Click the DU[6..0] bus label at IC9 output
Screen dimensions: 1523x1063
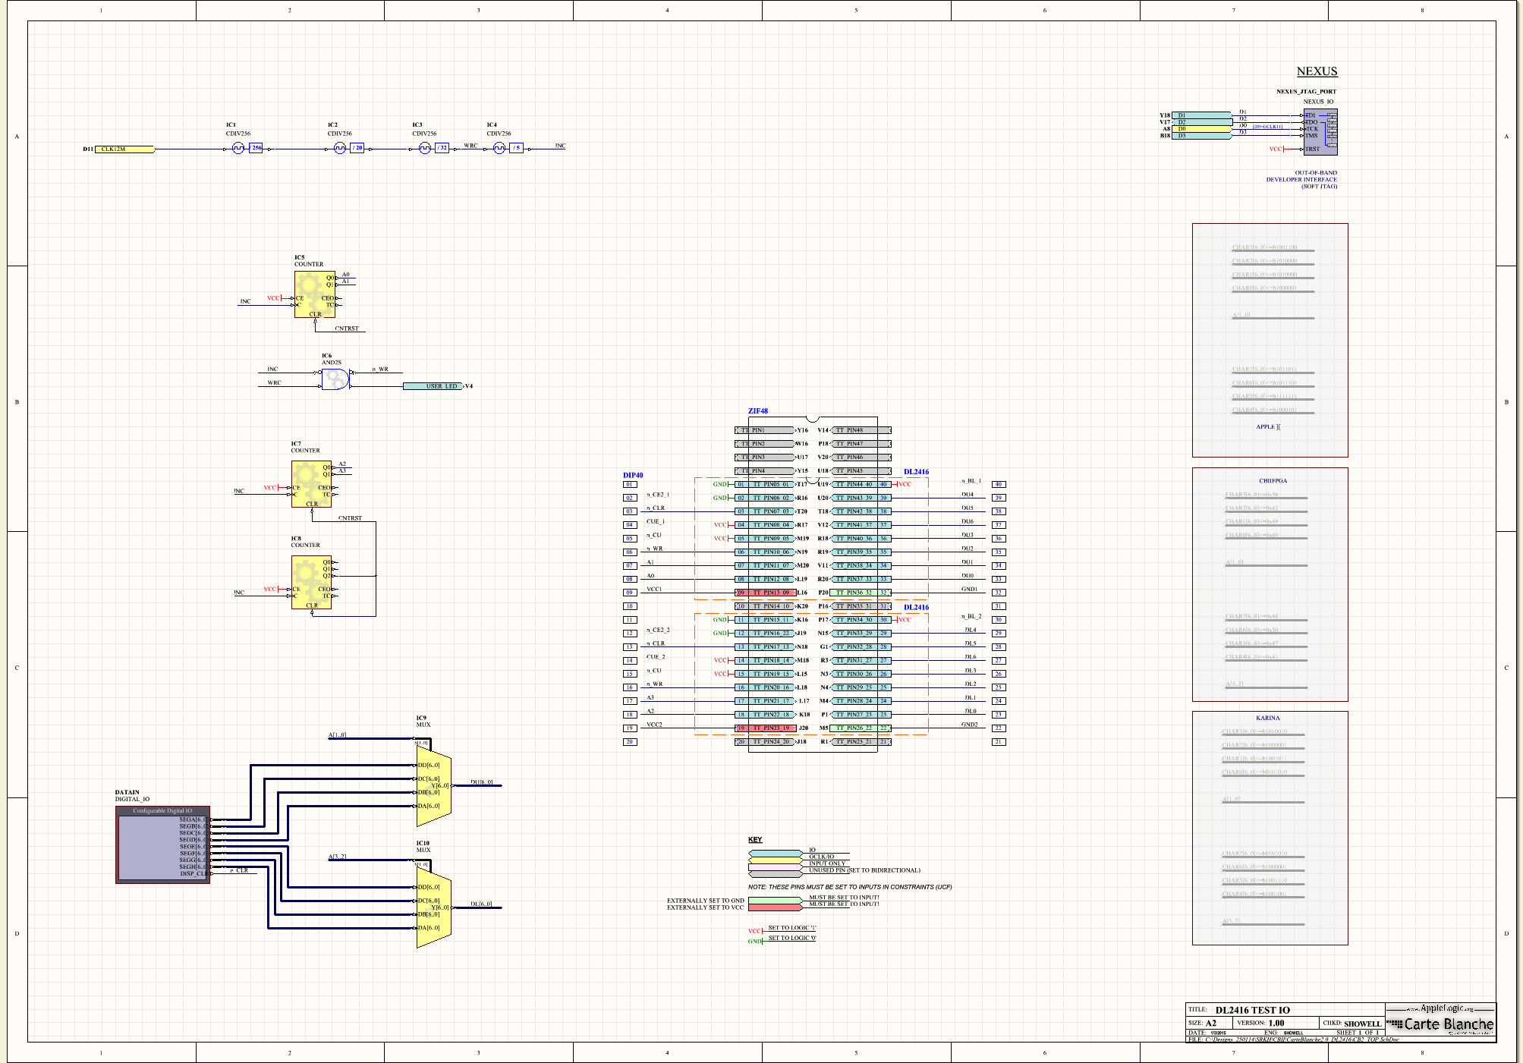click(482, 782)
